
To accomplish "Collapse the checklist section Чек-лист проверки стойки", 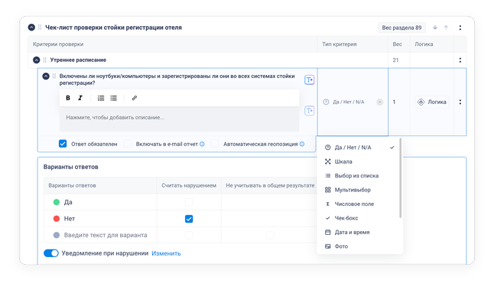I will 31,28.
